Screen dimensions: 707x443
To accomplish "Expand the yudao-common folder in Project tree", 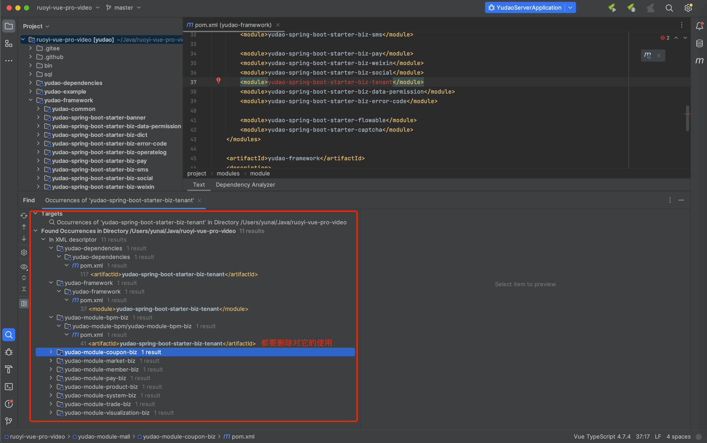I will pyautogui.click(x=39, y=109).
